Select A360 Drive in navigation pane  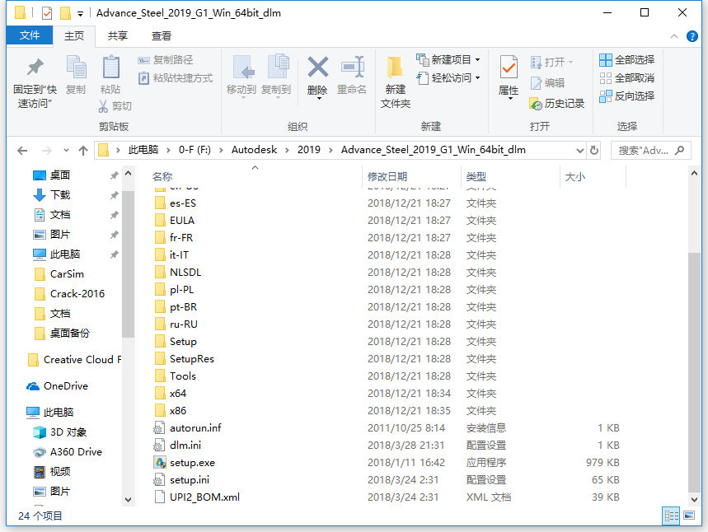(76, 451)
